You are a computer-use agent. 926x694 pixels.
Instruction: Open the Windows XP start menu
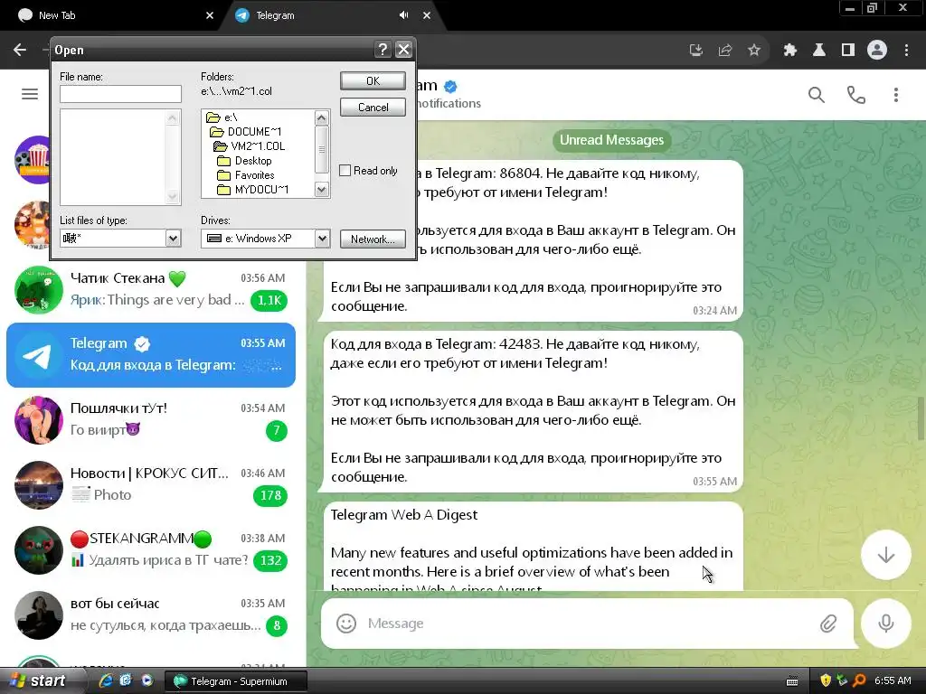click(38, 680)
